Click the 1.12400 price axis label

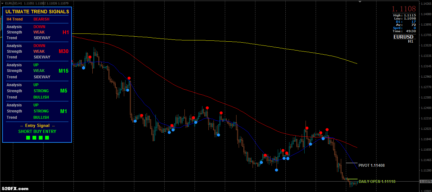(x=426, y=108)
